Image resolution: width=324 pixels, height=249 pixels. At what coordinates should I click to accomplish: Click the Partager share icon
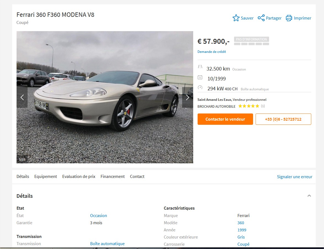tap(261, 18)
